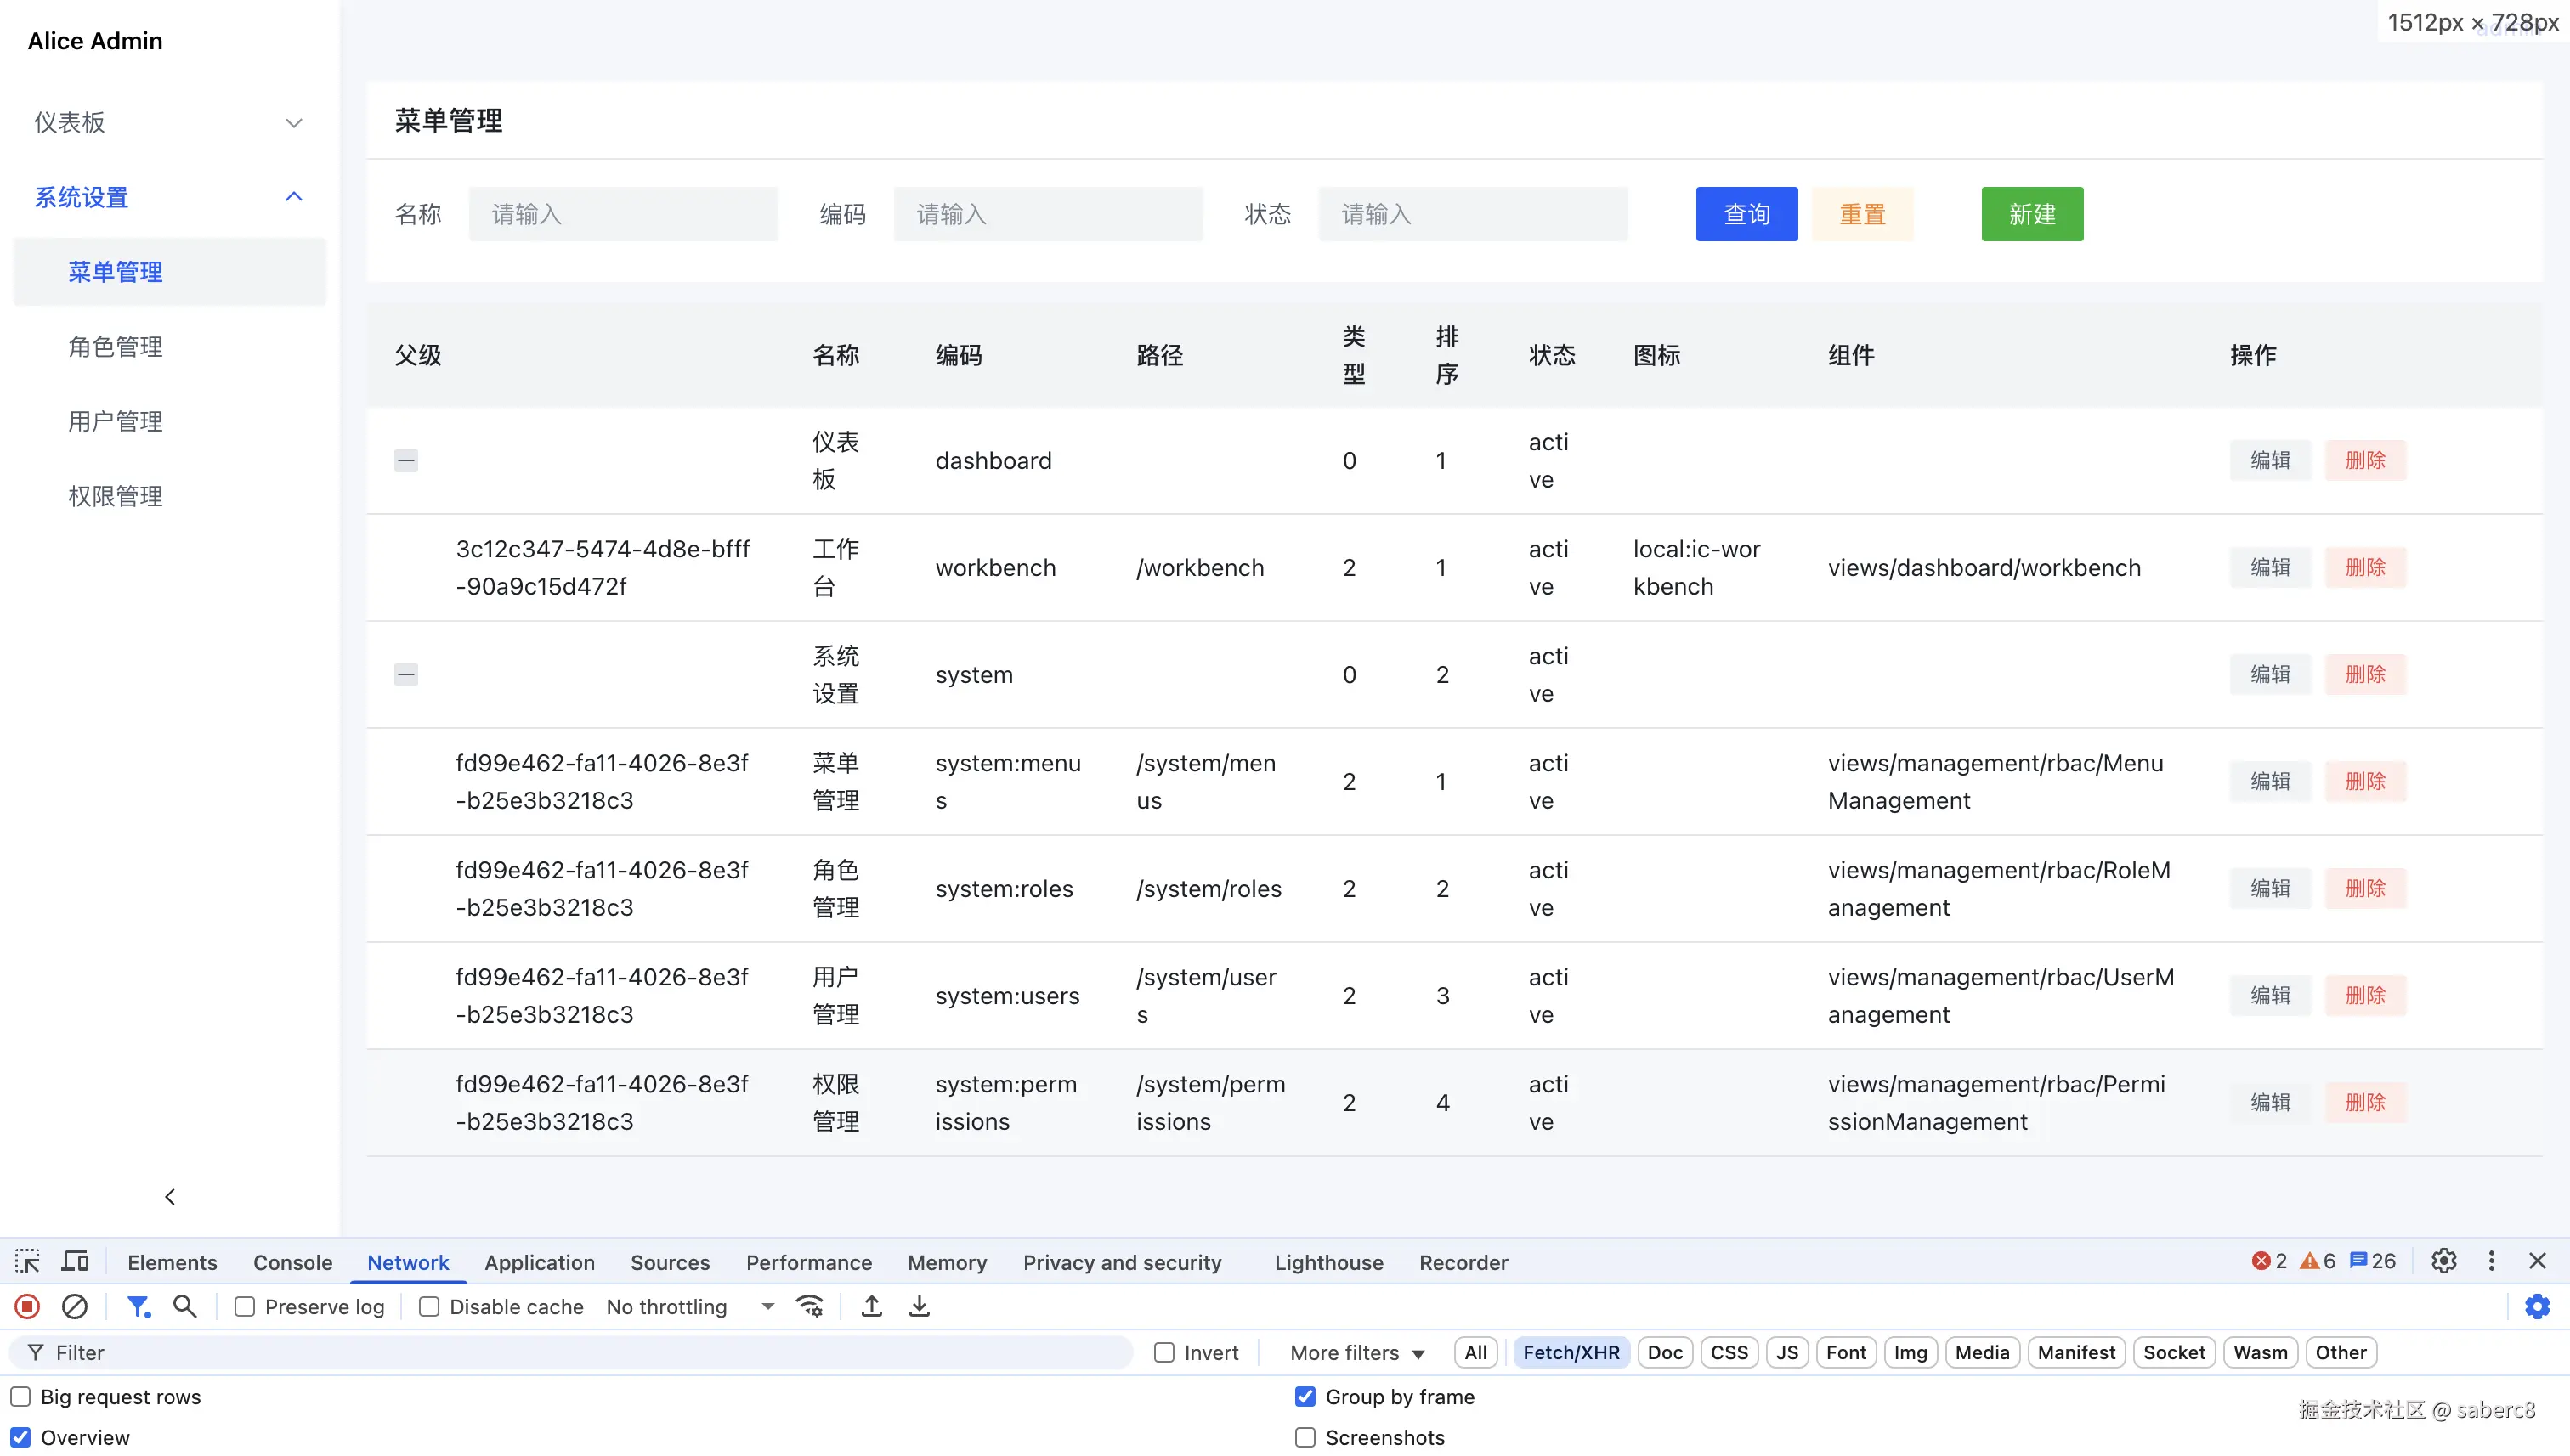Enable the Preserve log checkbox

tap(245, 1307)
